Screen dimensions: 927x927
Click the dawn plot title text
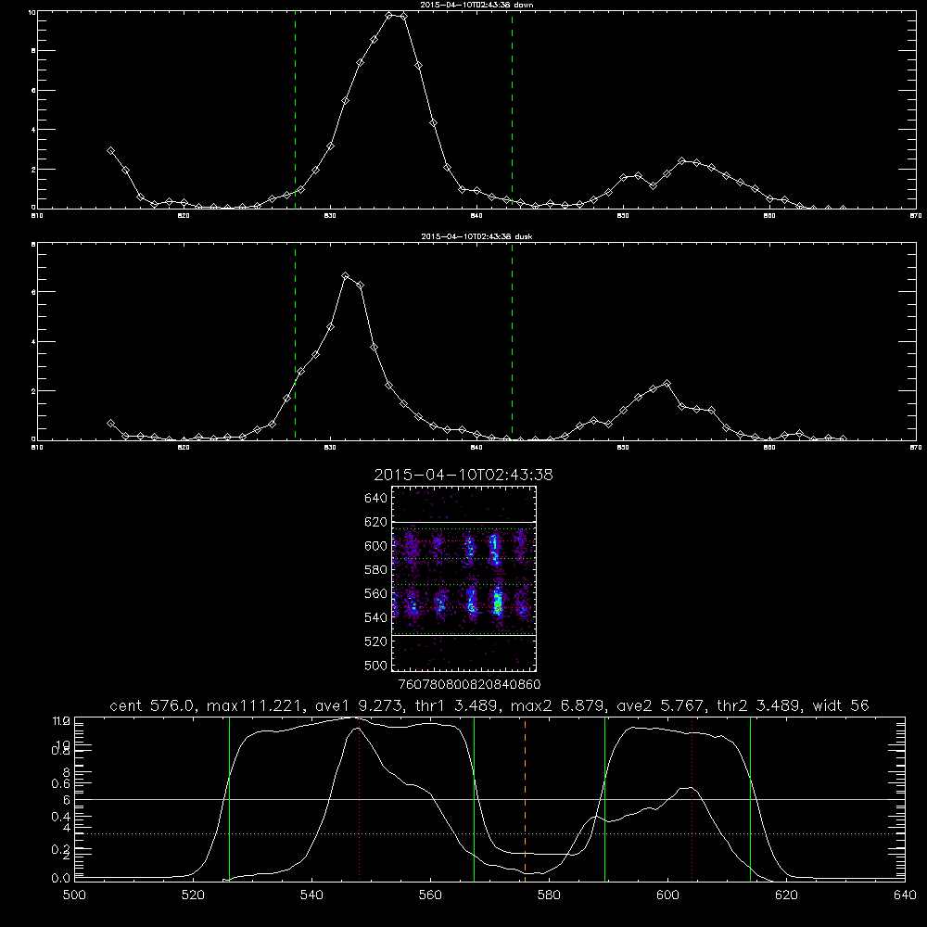point(476,5)
